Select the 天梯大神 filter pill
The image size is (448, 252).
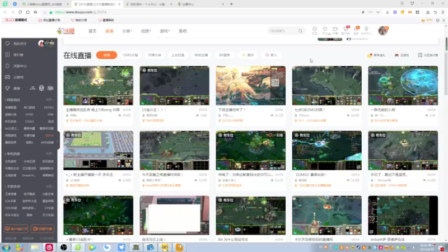(155, 55)
